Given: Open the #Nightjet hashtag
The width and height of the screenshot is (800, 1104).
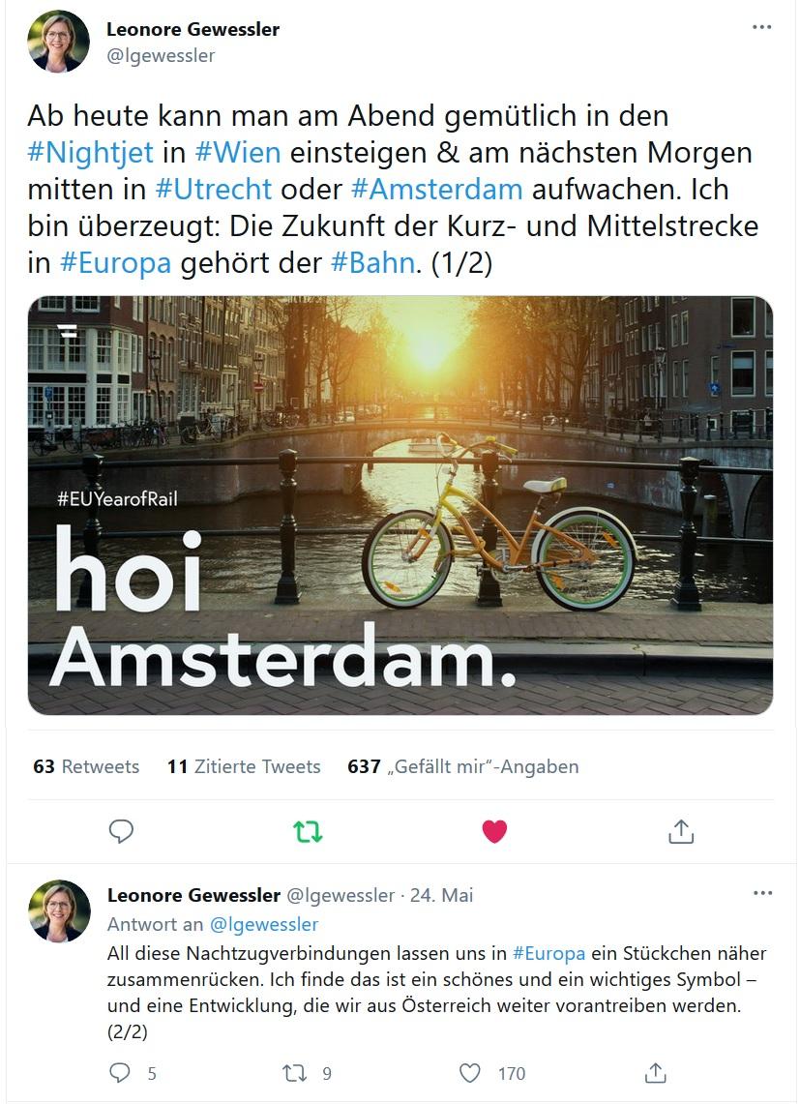Looking at the screenshot, I should (x=90, y=152).
